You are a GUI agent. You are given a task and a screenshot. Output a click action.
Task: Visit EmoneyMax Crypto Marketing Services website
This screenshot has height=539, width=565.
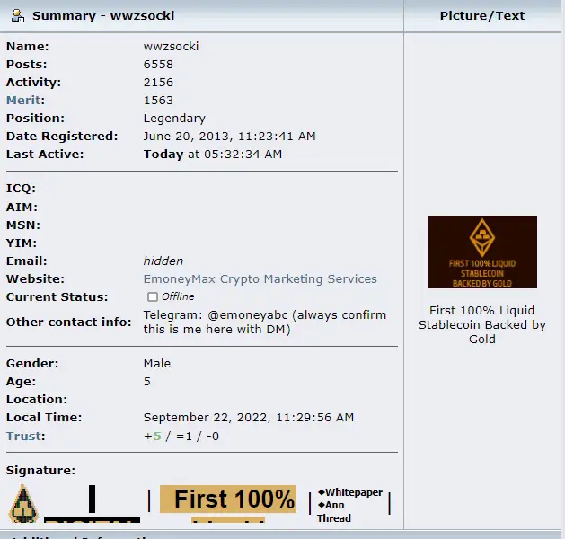(260, 278)
